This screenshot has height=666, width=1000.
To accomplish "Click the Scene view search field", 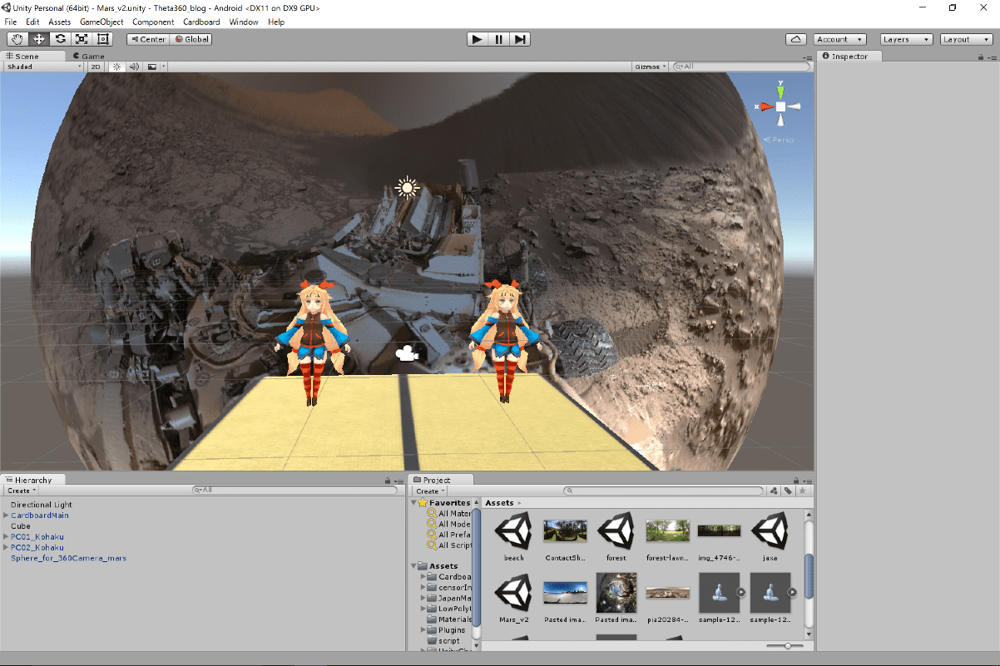I will click(741, 67).
